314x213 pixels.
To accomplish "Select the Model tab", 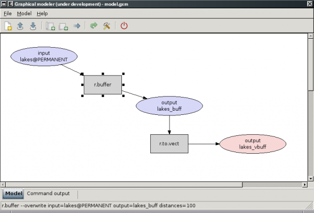I will pyautogui.click(x=13, y=194).
